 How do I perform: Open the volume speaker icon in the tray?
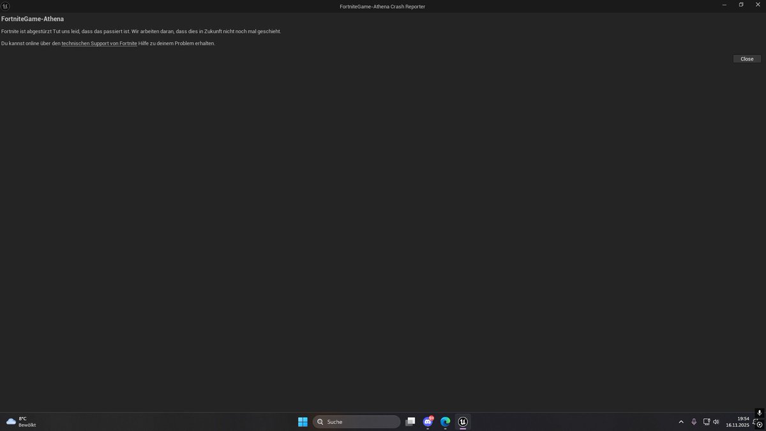click(716, 422)
